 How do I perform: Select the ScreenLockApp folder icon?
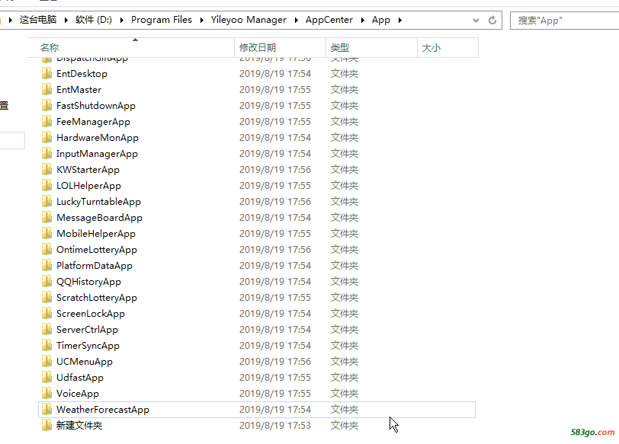pos(47,314)
